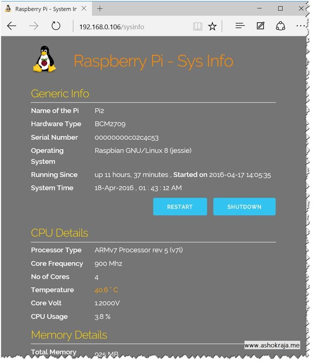Click the core volt value 1.2000V
The image size is (313, 362).
[x=107, y=303]
